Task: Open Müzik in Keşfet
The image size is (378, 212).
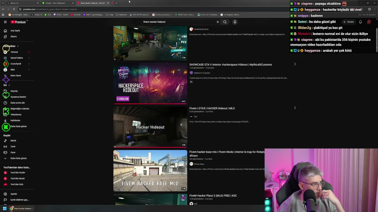Action: 17,141
